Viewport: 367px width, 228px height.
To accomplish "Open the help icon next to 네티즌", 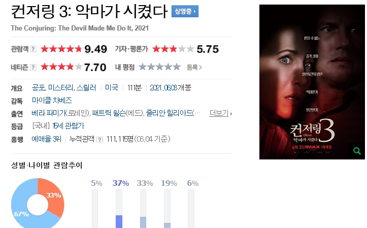I will click(33, 68).
